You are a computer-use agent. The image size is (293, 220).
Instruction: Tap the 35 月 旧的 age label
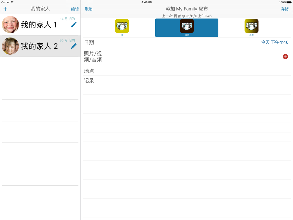coord(67,40)
